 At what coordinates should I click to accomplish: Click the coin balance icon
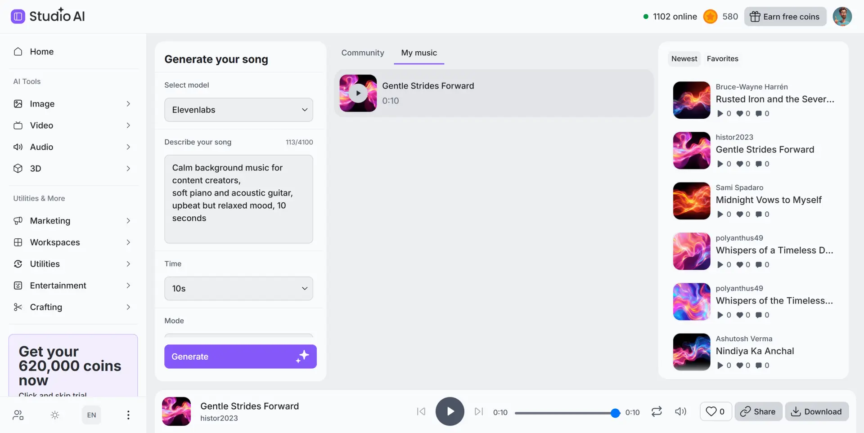click(x=710, y=17)
